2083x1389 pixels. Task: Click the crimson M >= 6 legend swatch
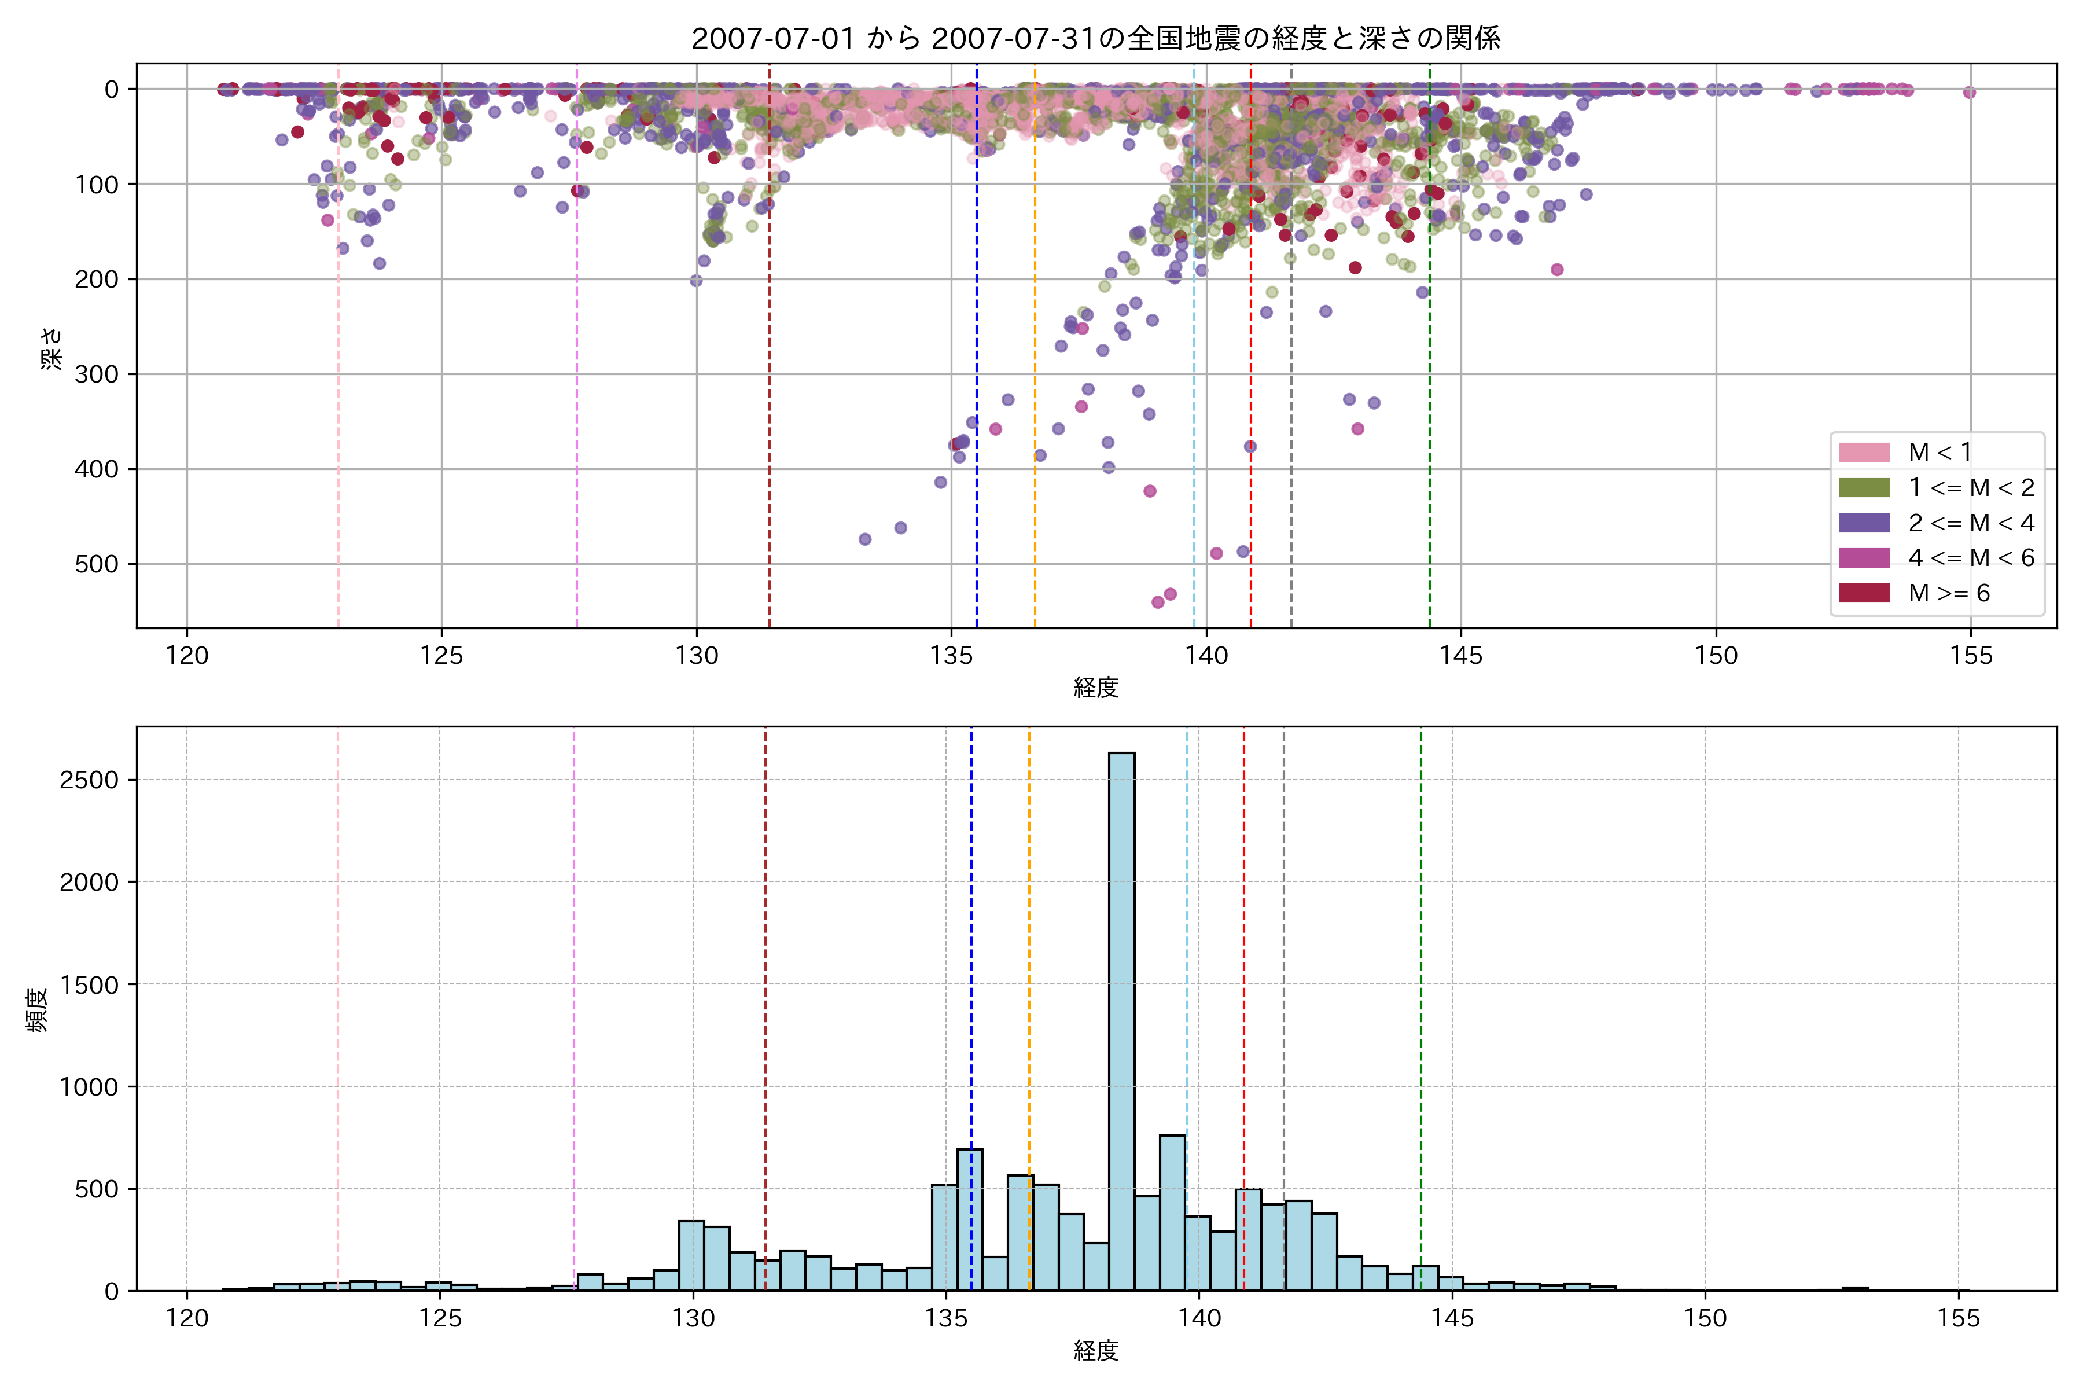[1863, 594]
